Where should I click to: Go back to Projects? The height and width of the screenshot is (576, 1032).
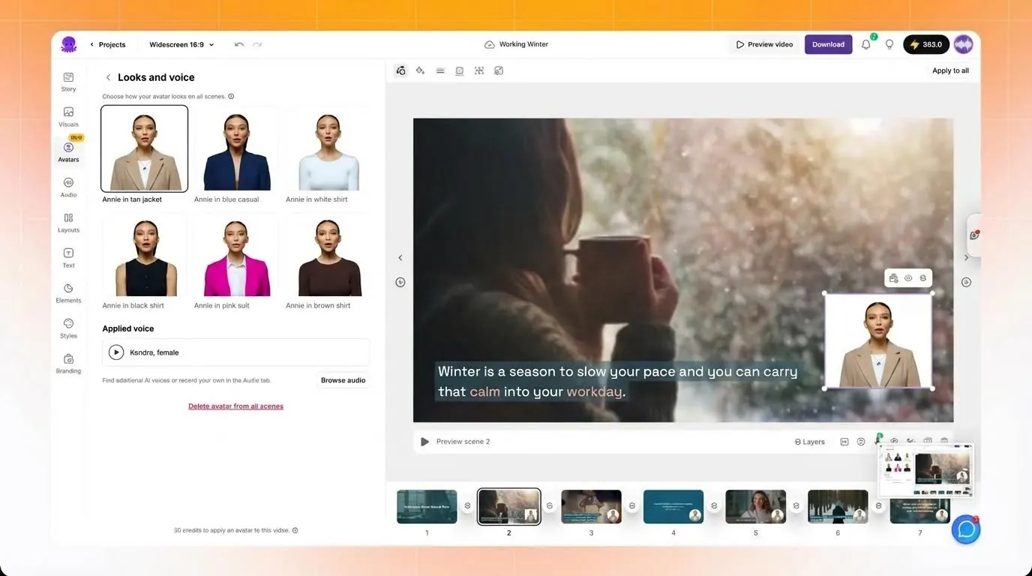point(108,44)
